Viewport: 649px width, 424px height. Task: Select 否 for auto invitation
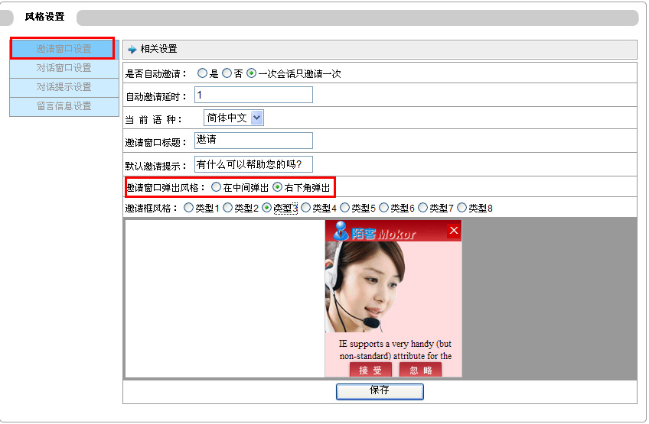pos(227,73)
